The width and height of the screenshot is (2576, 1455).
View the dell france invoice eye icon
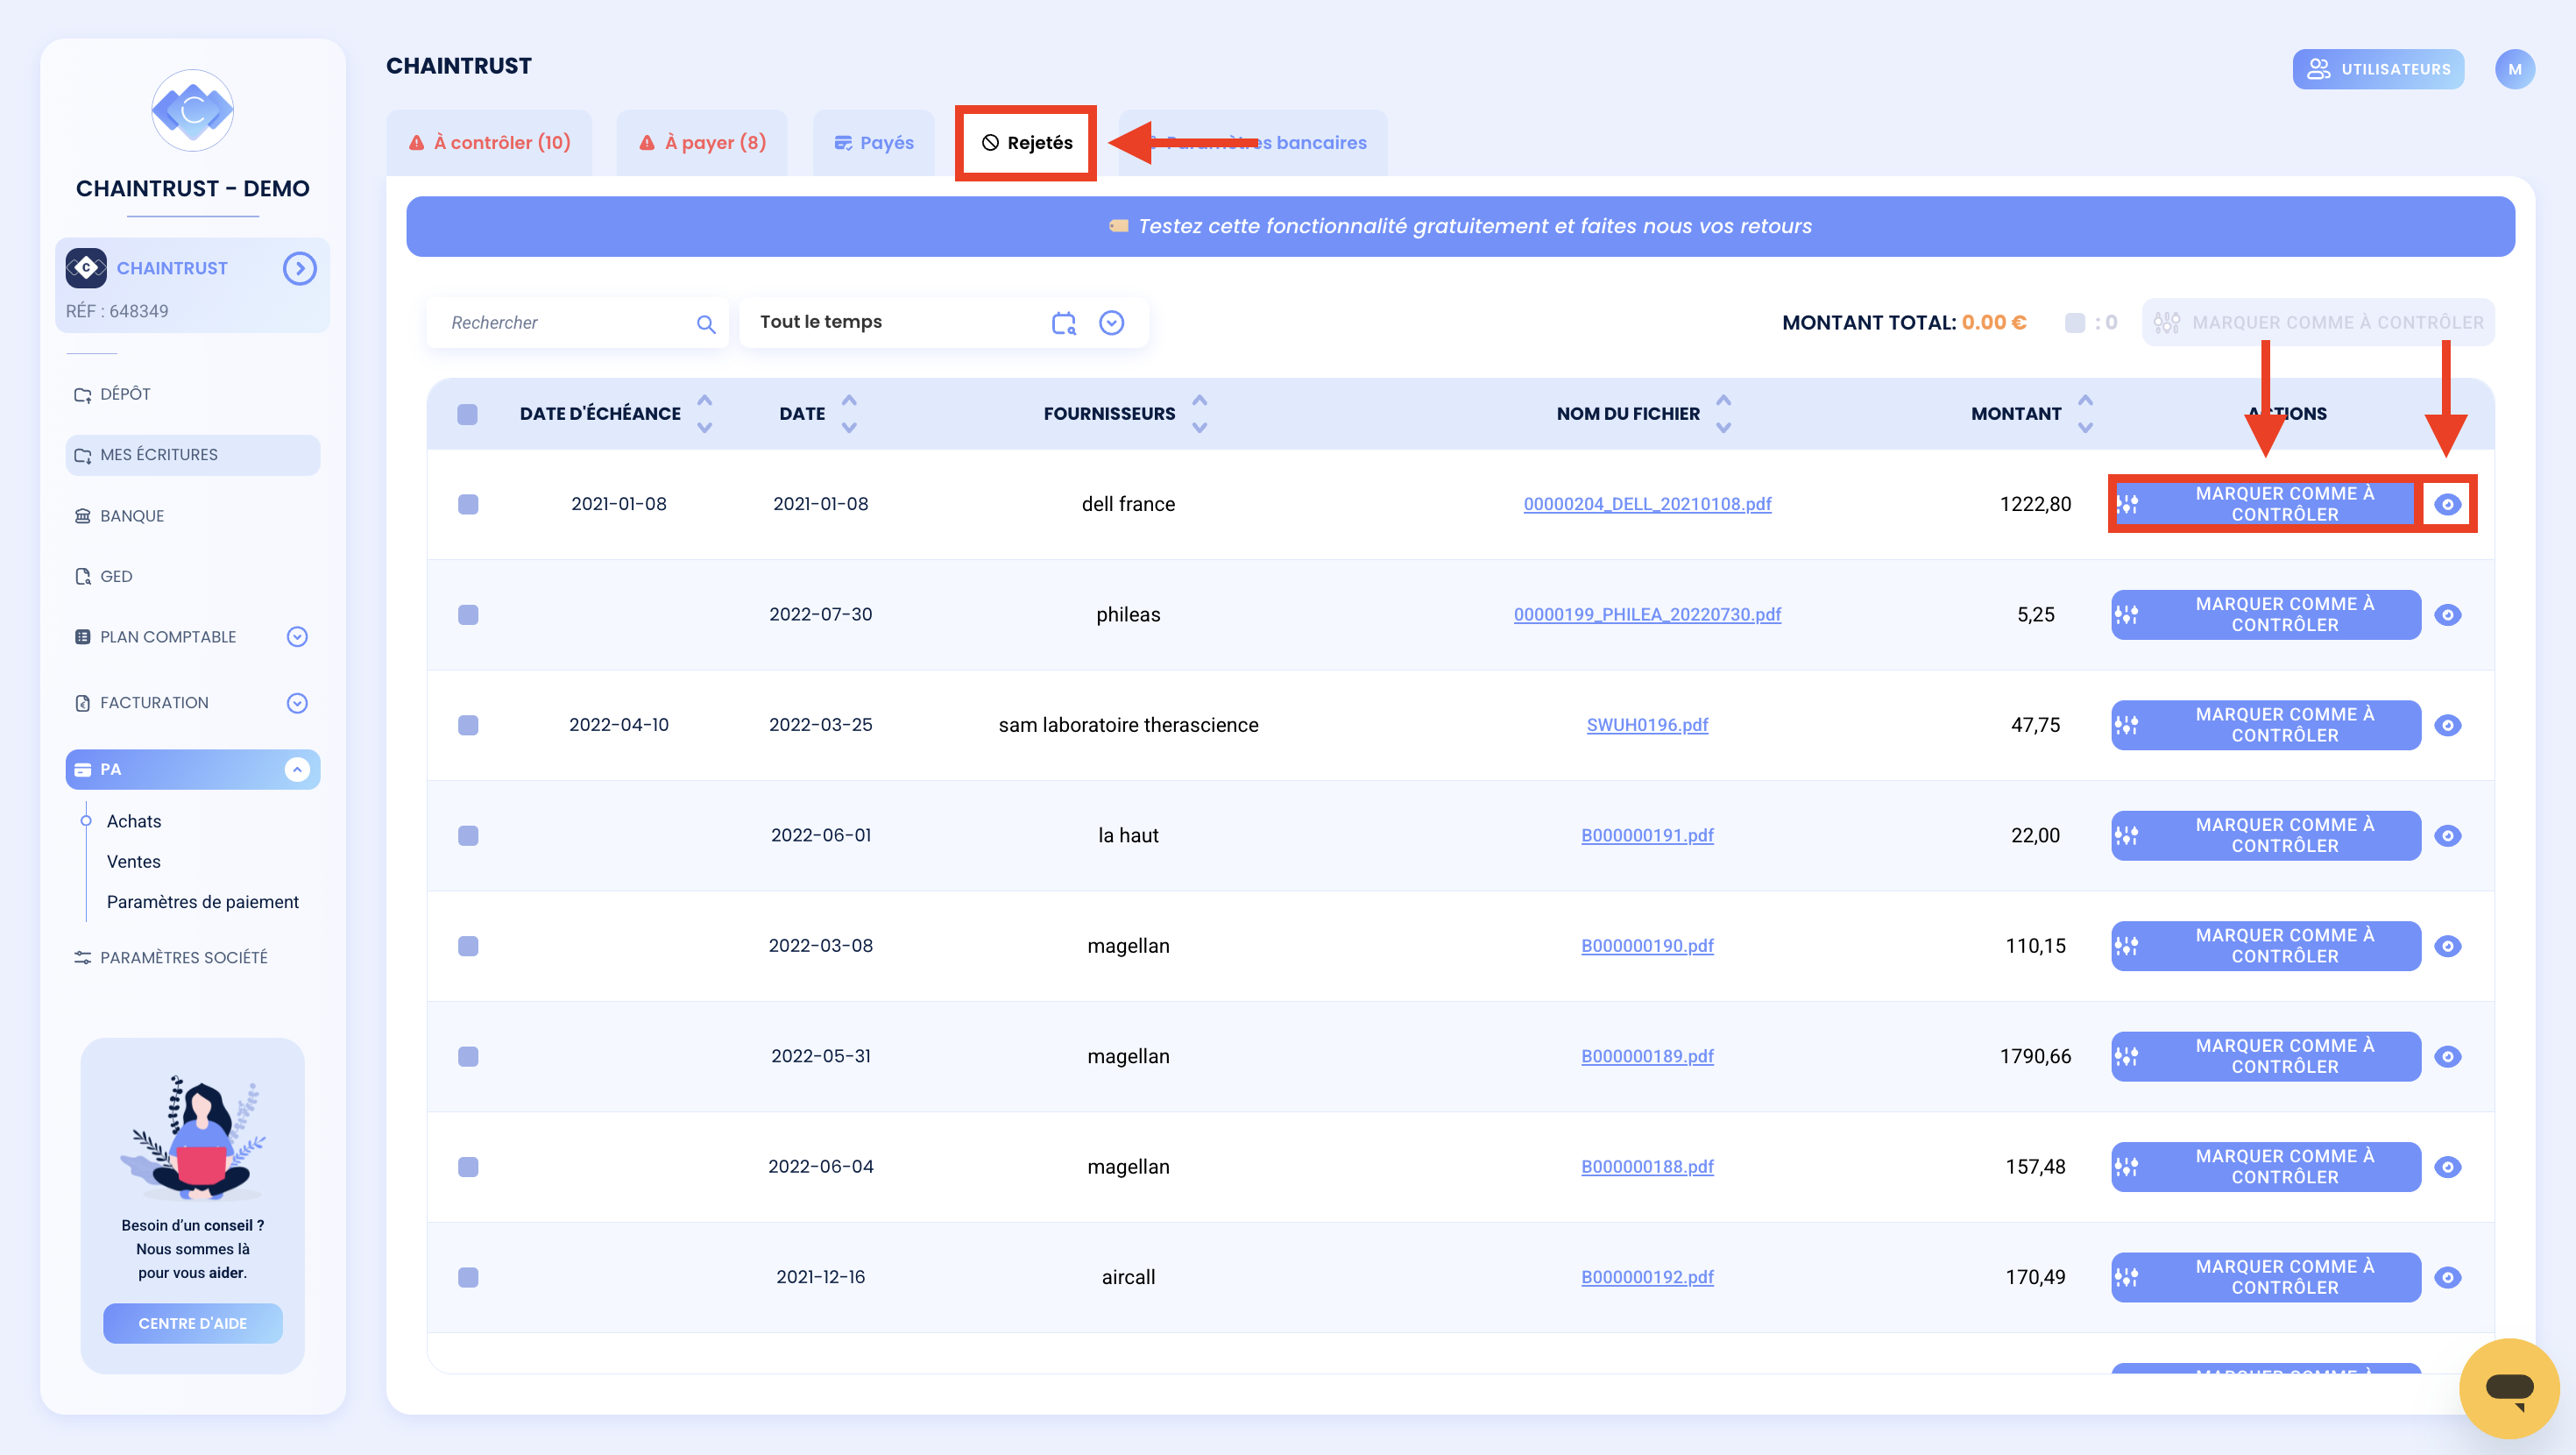click(2447, 503)
